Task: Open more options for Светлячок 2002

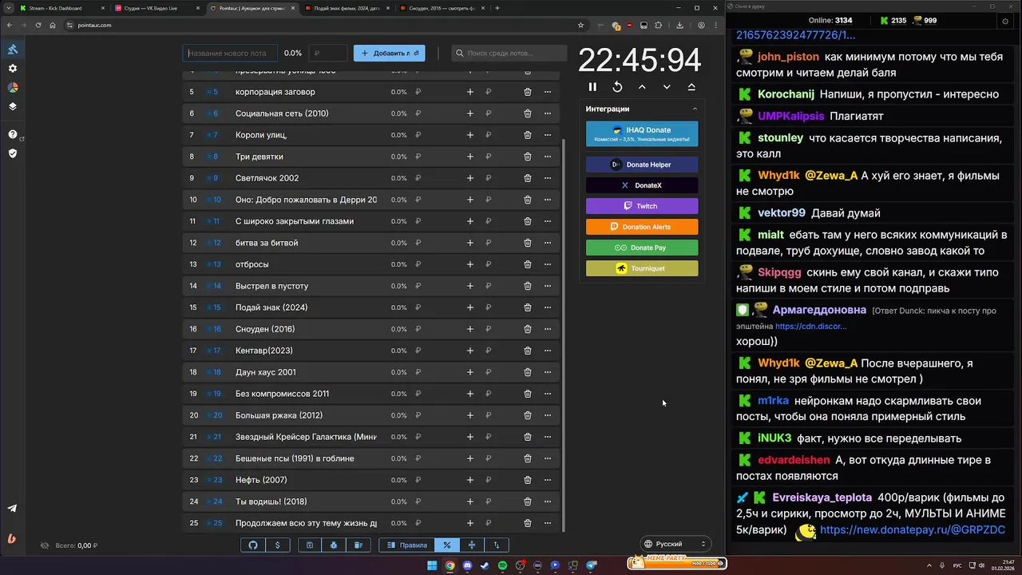Action: point(548,178)
